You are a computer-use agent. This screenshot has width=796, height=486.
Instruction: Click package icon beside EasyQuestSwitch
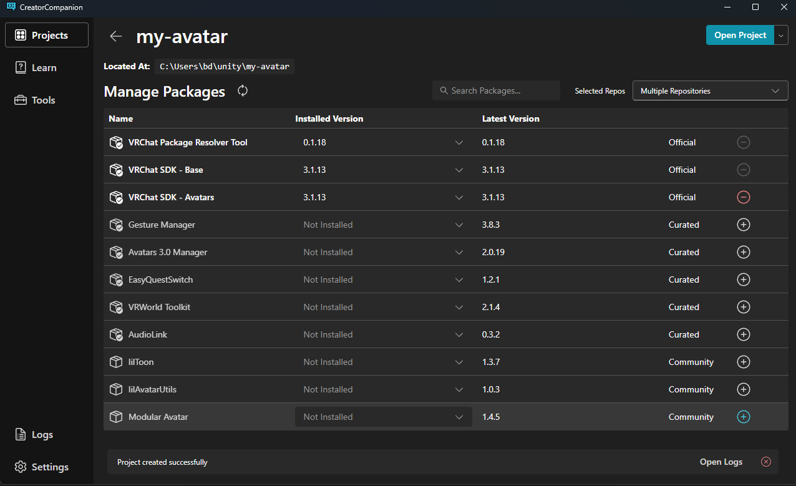116,279
